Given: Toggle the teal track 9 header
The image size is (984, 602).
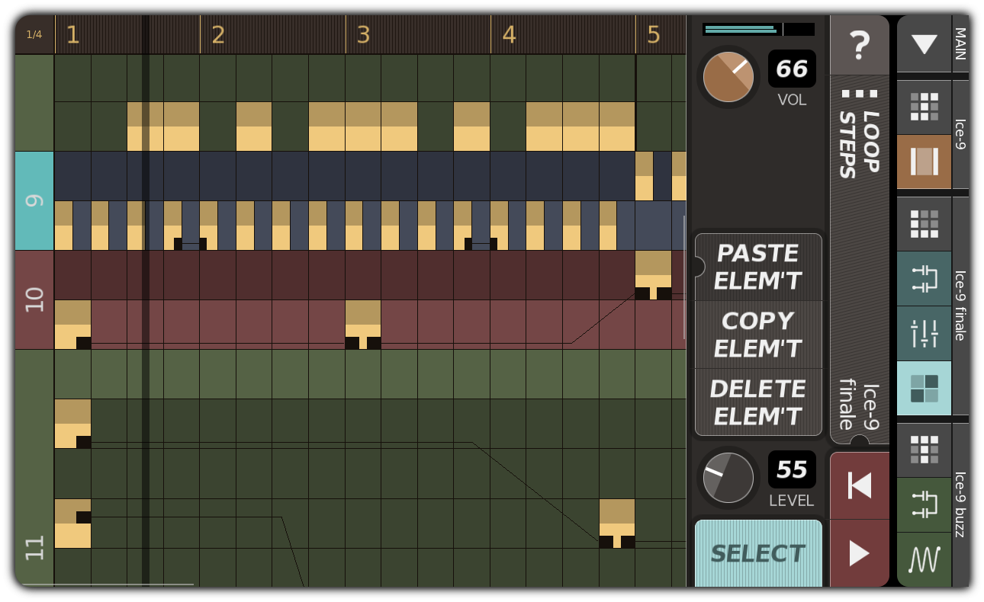Looking at the screenshot, I should click(x=34, y=200).
